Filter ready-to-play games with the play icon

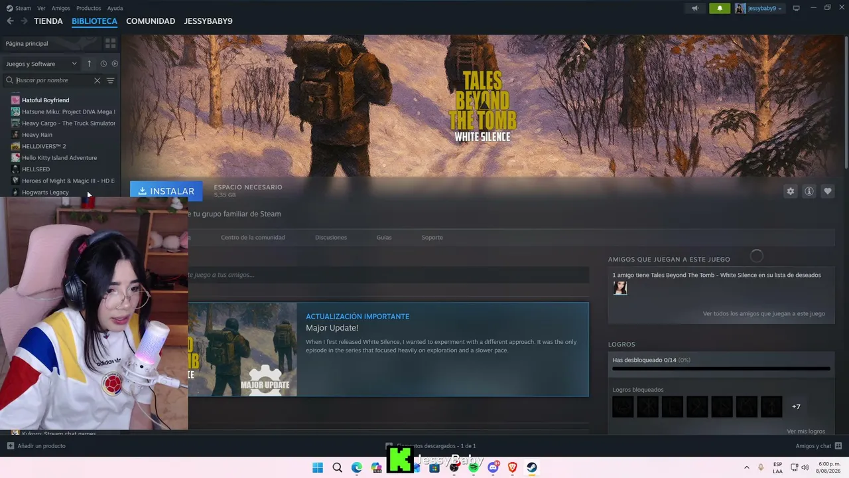(x=115, y=64)
